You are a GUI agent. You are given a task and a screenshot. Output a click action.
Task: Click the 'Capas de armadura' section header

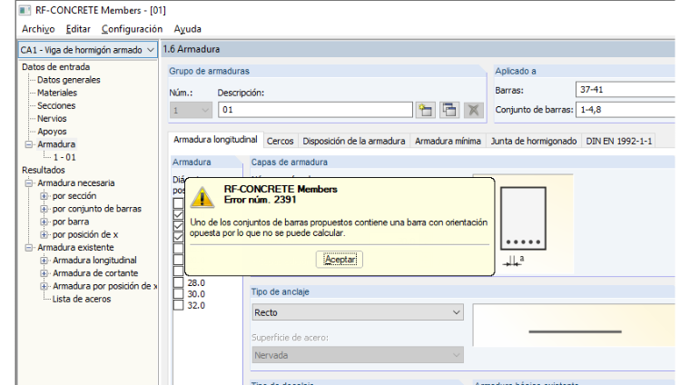click(289, 162)
